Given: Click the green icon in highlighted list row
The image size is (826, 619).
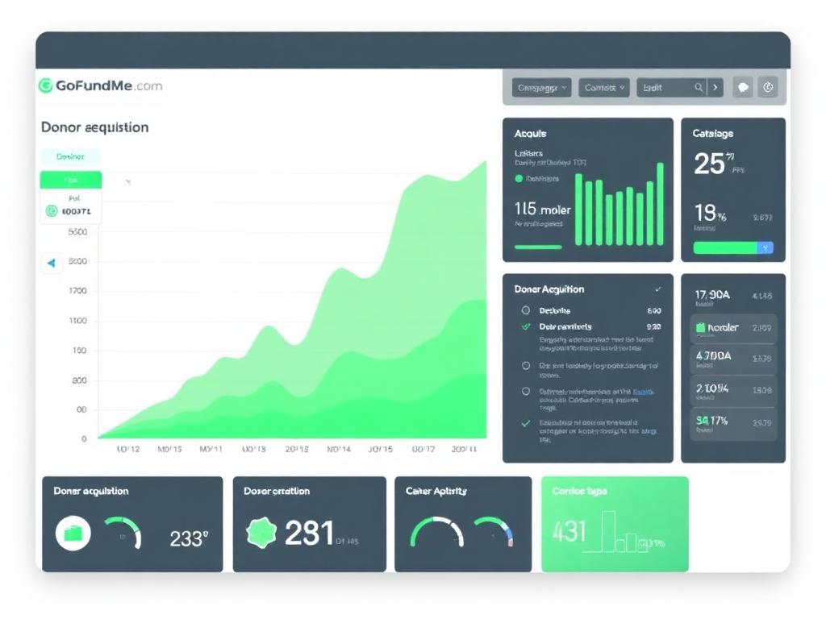Looking at the screenshot, I should [700, 327].
